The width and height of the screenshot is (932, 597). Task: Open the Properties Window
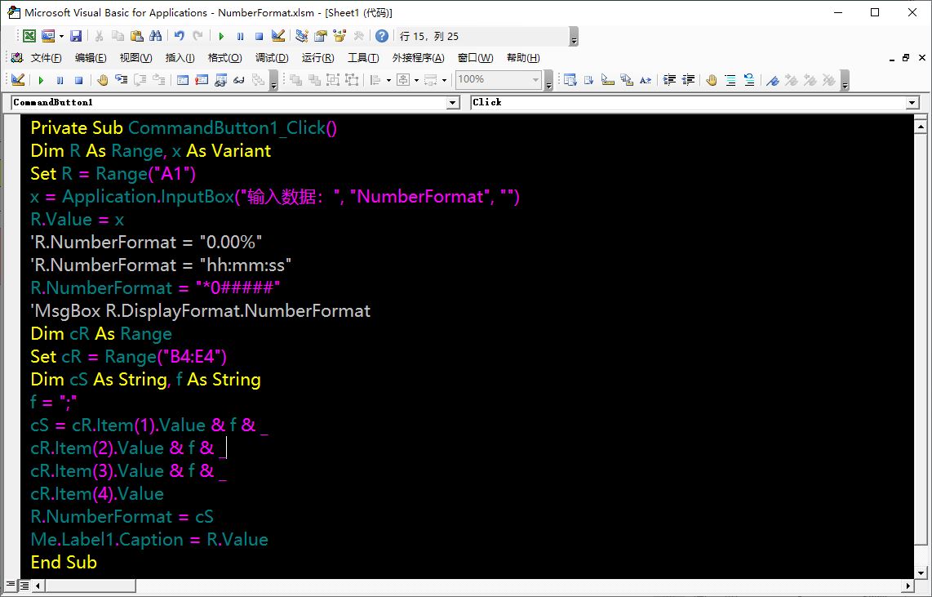tap(321, 36)
